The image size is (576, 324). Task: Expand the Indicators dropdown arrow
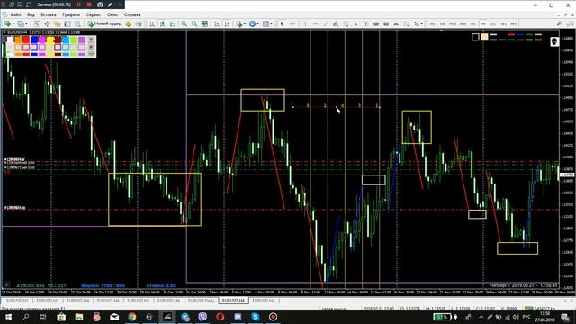tap(246, 23)
